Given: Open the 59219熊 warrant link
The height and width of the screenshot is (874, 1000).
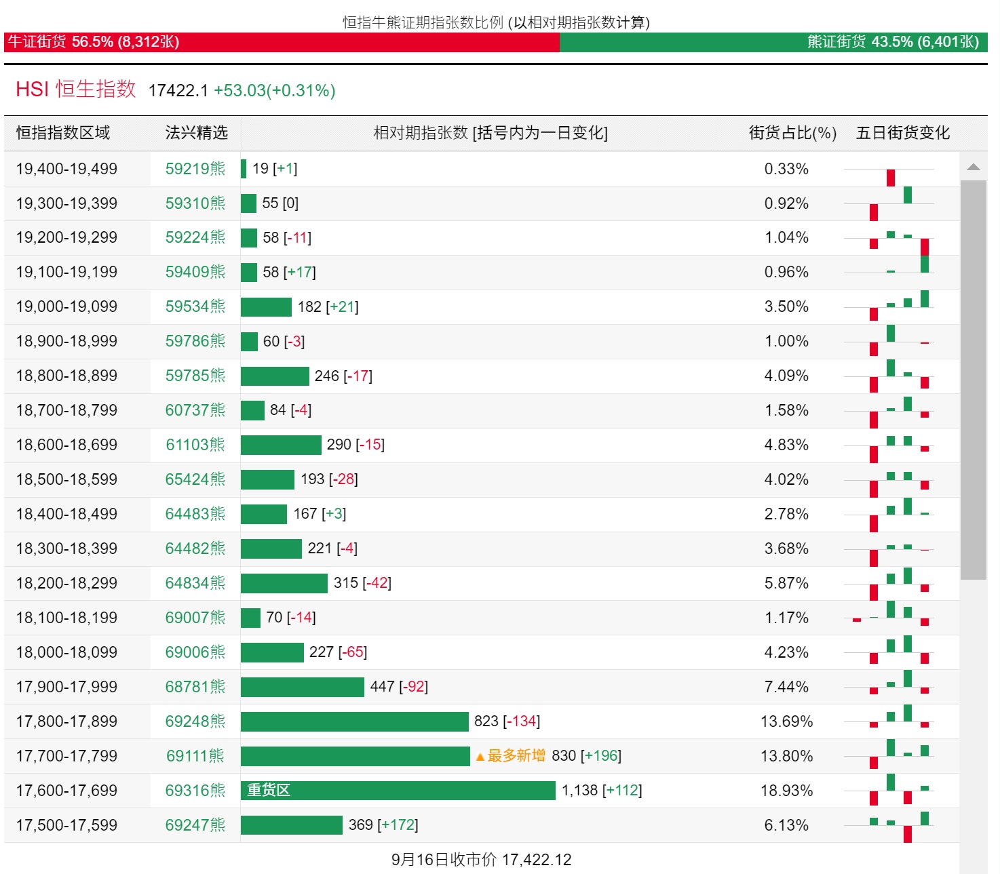Looking at the screenshot, I should pyautogui.click(x=195, y=169).
